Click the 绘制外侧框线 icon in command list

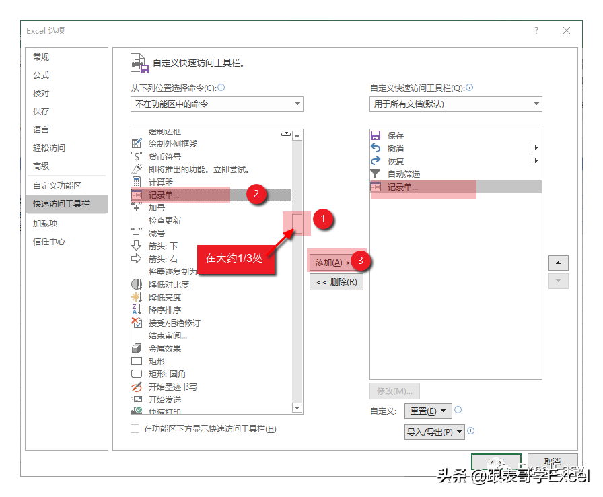point(137,144)
